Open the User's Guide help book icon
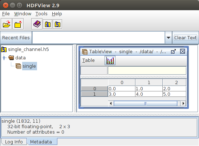The height and width of the screenshot is (146, 199). point(37,24)
